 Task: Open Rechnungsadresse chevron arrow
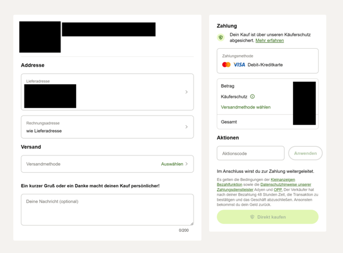pyautogui.click(x=187, y=127)
